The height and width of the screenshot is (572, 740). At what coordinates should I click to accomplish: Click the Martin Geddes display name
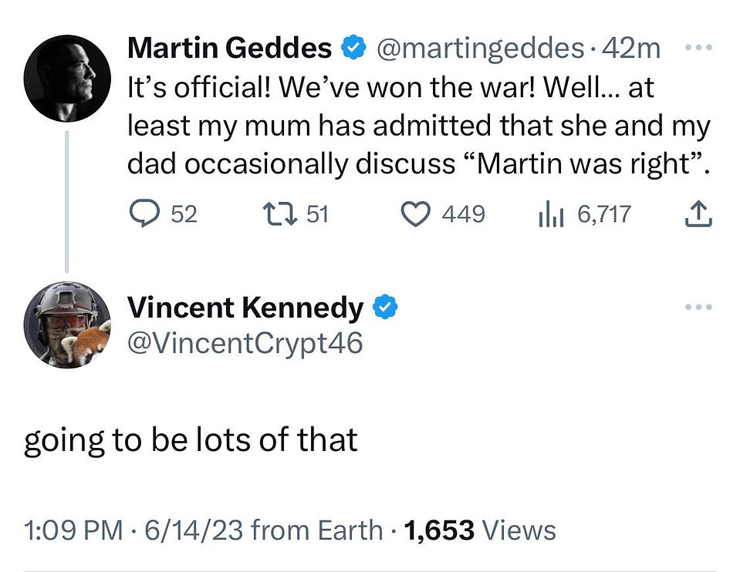pyautogui.click(x=229, y=48)
